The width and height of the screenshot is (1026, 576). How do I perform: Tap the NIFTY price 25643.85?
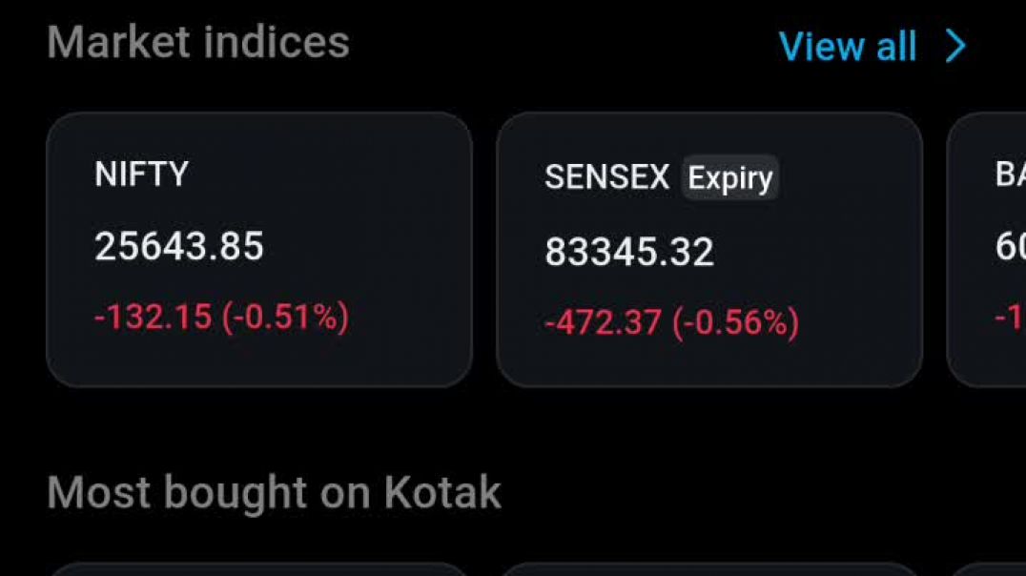tap(180, 245)
